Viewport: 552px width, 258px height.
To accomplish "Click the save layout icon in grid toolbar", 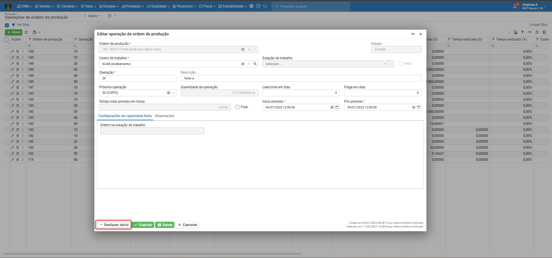I will tap(537, 32).
